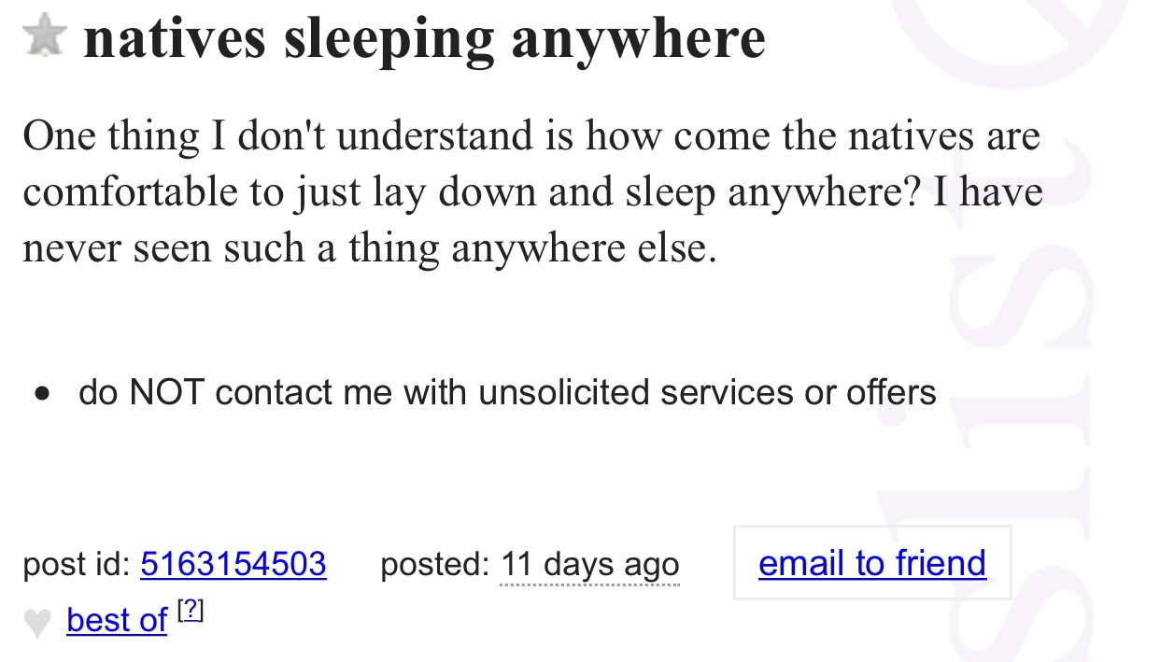Click the word natives in the title
The width and height of the screenshot is (1160, 662).
coord(175,38)
